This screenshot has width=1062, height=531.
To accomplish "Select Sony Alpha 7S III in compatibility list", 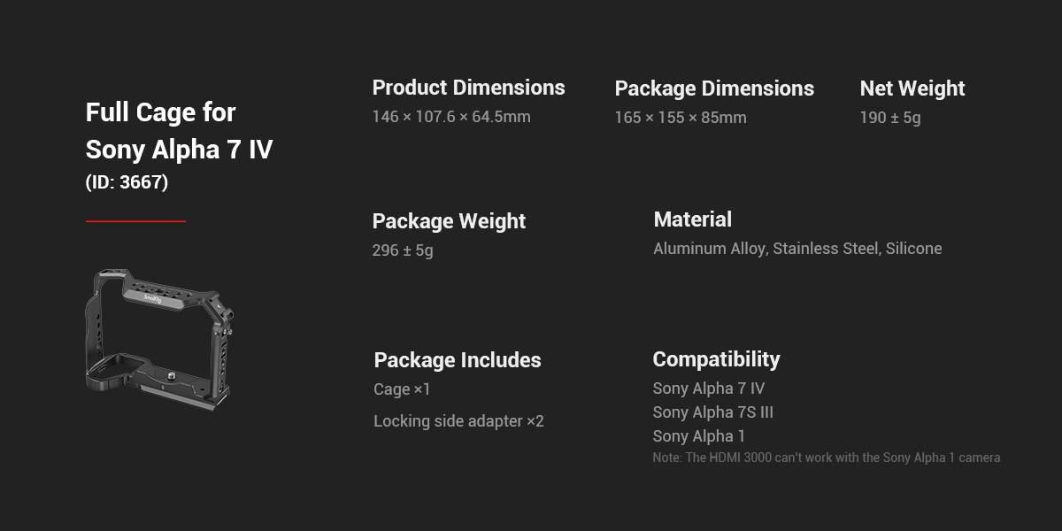I will point(713,412).
